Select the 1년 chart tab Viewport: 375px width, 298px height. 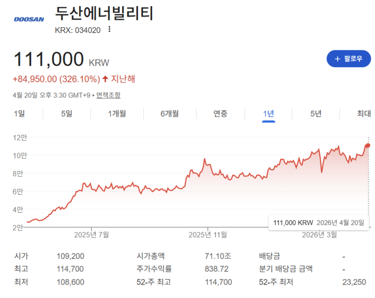coord(268,114)
